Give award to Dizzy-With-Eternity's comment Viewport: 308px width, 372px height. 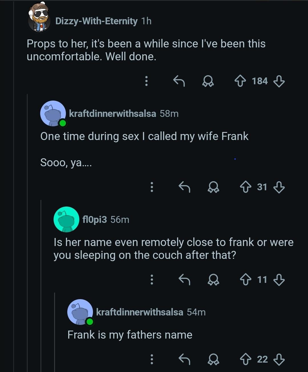[x=208, y=81]
